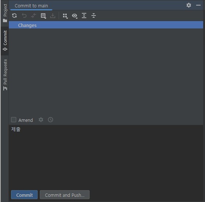The height and width of the screenshot is (202, 205).
Task: Select the Commit sidebar tab
Action: (x=5, y=41)
